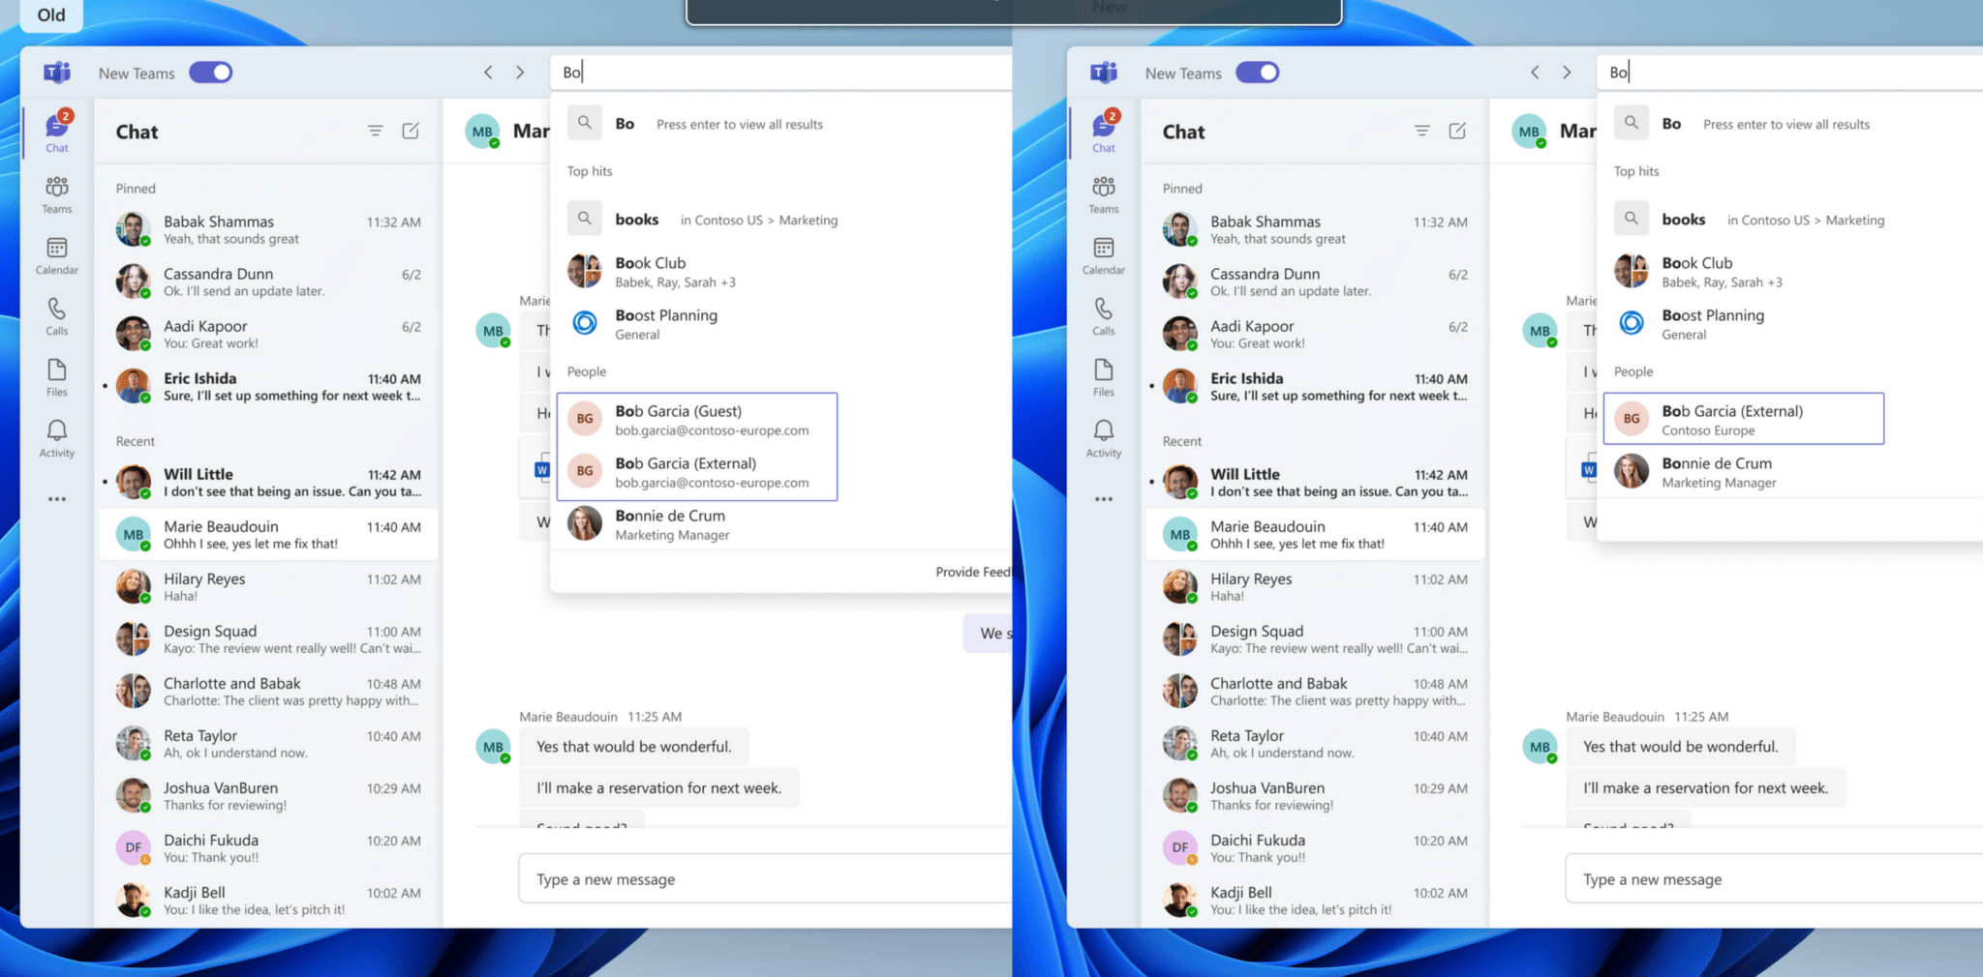
Task: Open Hilary Reyes chat in left window
Action: pyautogui.click(x=268, y=586)
